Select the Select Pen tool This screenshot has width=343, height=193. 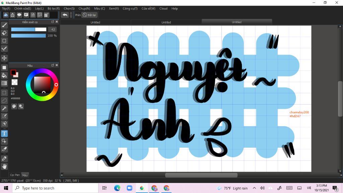pyautogui.click(x=4, y=116)
